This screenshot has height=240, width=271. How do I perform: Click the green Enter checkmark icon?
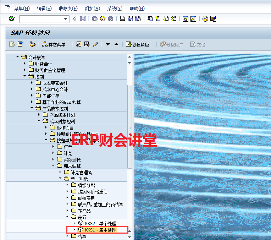(x=12, y=19)
